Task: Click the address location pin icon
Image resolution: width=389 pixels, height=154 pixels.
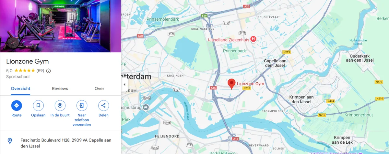Action: tap(10, 141)
